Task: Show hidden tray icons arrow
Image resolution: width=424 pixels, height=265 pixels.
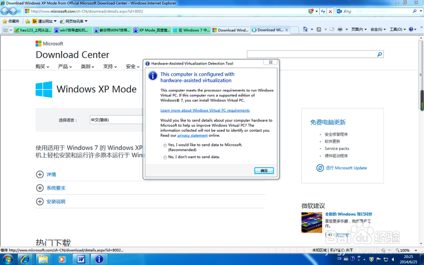Action: click(364, 259)
